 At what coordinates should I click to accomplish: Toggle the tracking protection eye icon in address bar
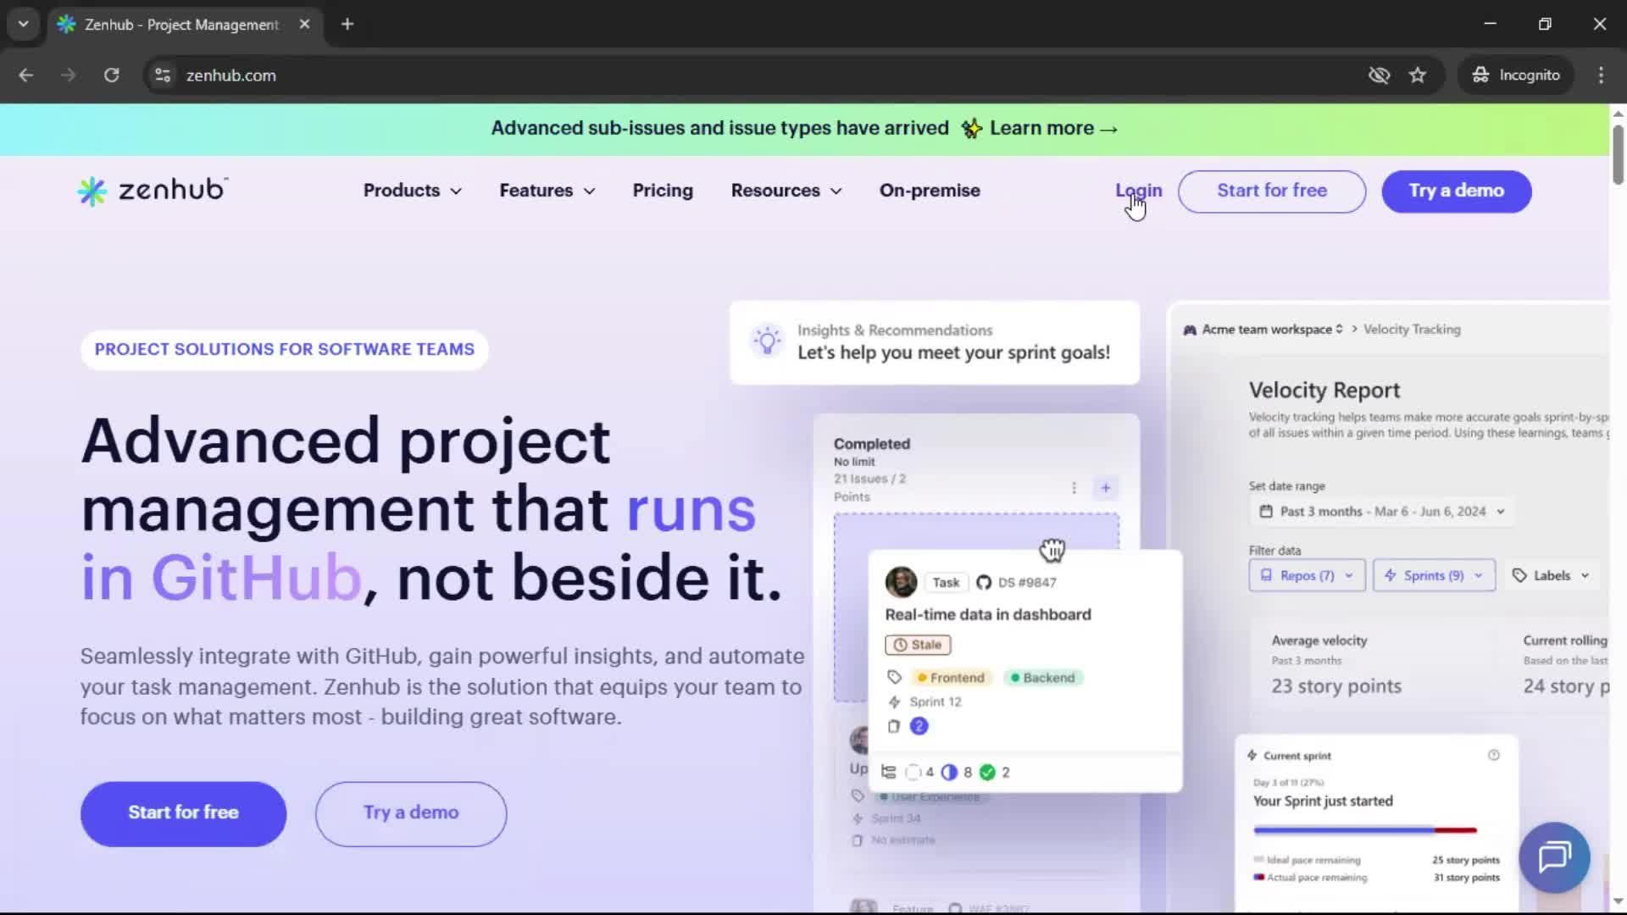click(1380, 75)
